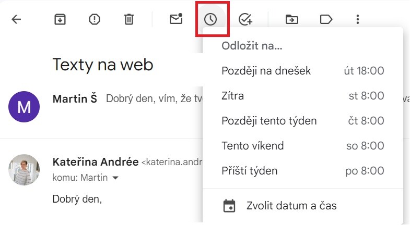
Task: Report spam with the exclamation icon
Action: 94,19
